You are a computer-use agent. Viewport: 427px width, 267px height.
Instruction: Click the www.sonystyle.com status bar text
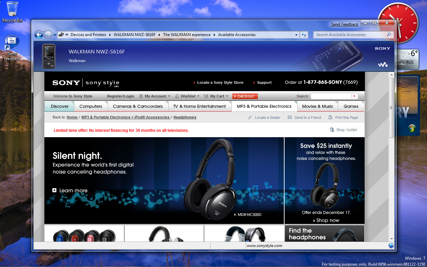(x=265, y=246)
